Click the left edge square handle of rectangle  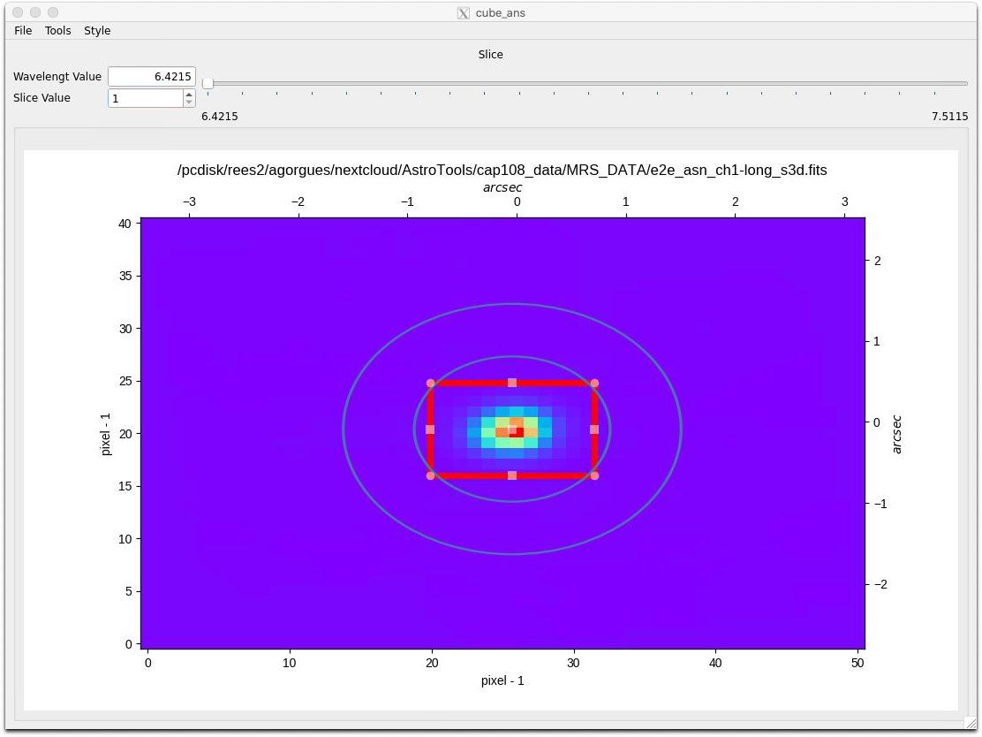430,429
